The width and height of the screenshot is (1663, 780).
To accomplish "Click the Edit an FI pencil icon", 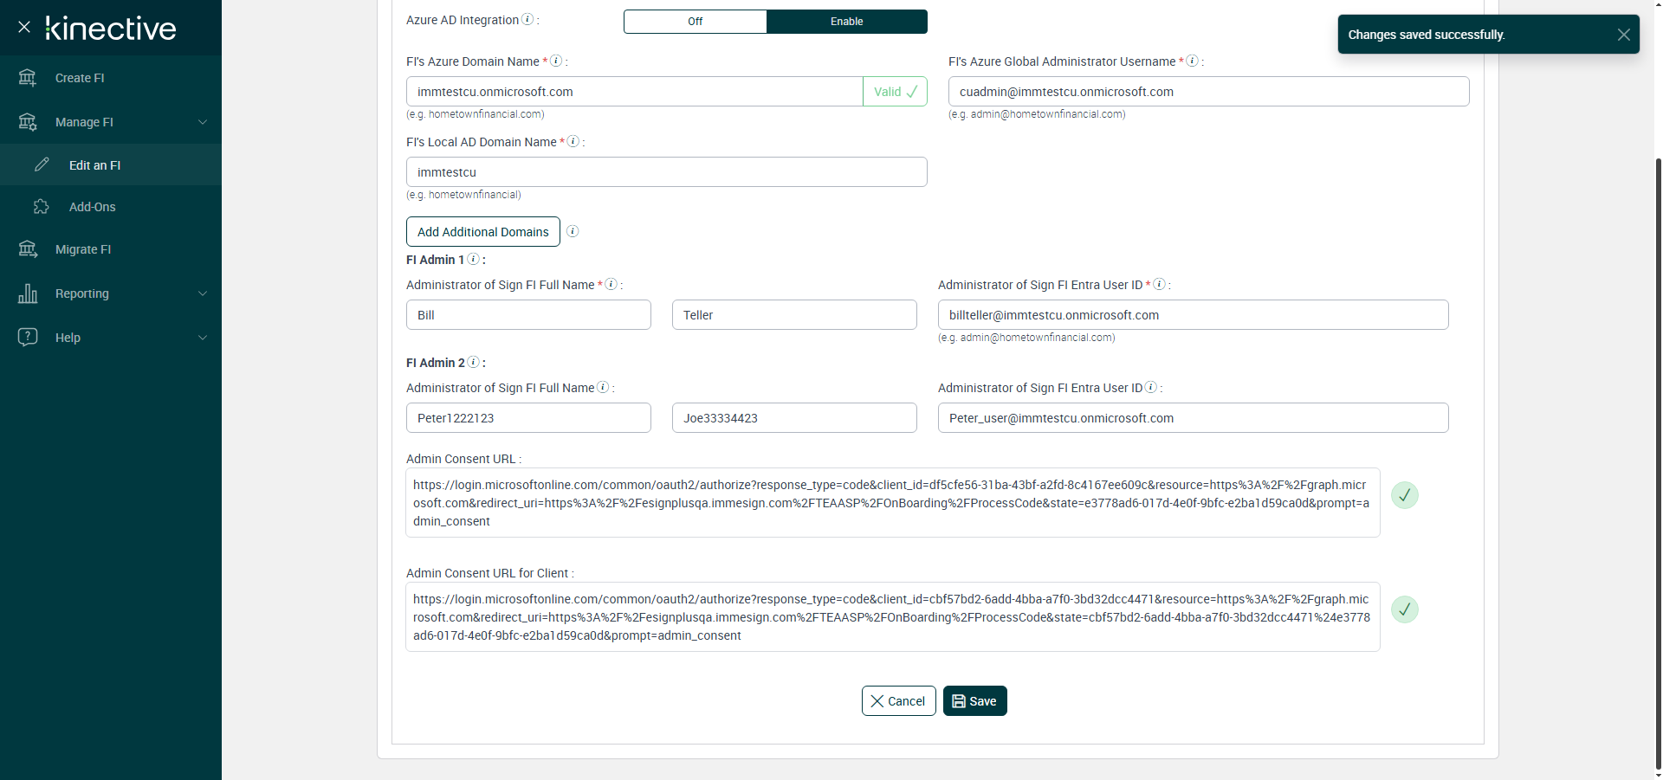I will point(42,164).
